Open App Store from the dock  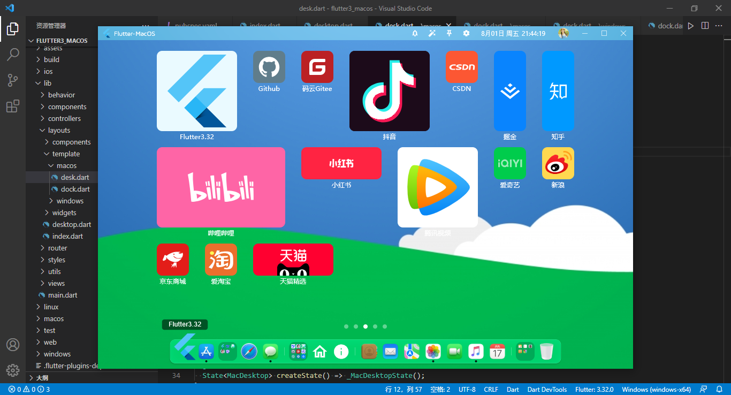[207, 352]
